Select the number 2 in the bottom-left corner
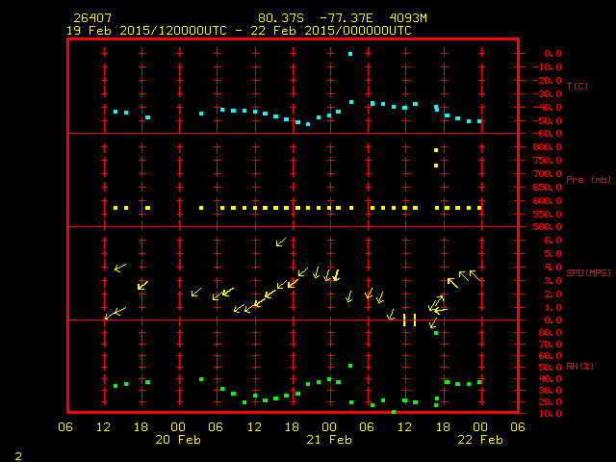This screenshot has width=616, height=462. click(17, 454)
